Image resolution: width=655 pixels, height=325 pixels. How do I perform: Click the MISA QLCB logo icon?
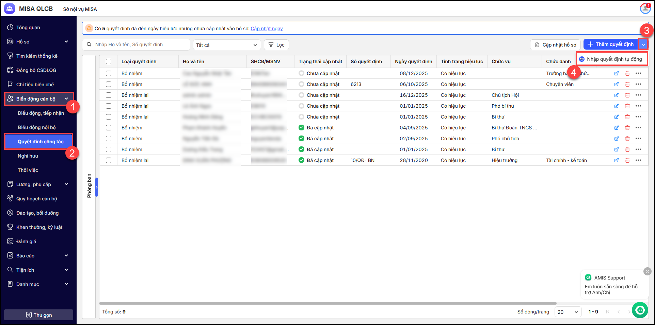pos(10,9)
